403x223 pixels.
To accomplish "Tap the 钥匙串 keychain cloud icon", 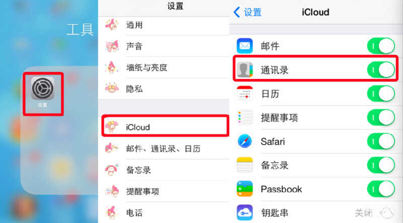I will pyautogui.click(x=244, y=212).
